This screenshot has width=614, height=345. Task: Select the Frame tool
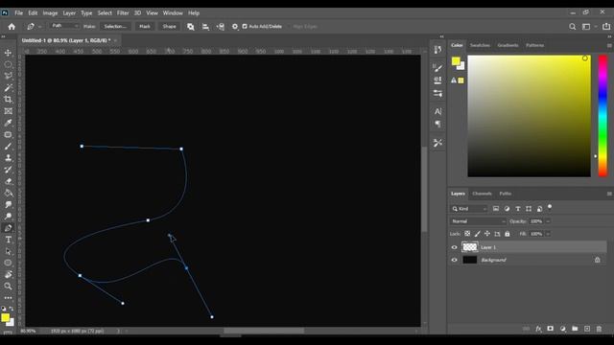click(8, 111)
